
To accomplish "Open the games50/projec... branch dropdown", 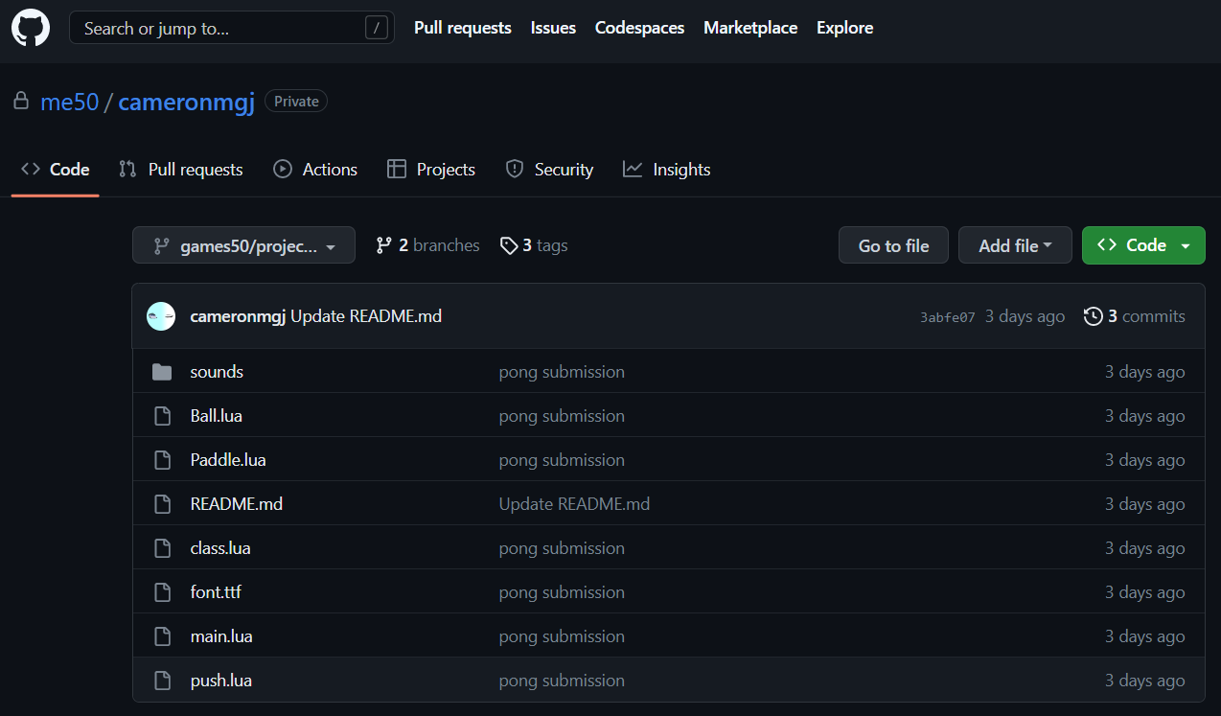I will click(x=243, y=244).
